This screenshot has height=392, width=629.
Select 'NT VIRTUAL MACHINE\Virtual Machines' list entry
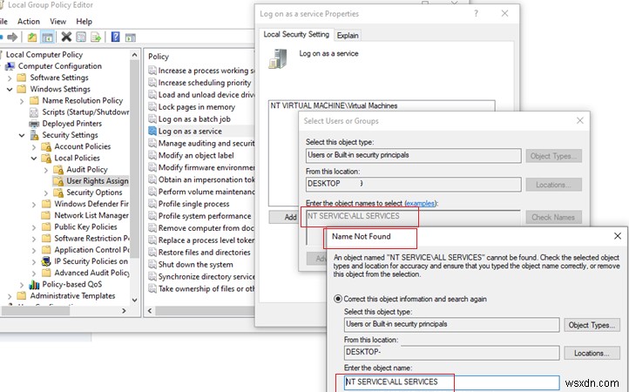[334, 105]
